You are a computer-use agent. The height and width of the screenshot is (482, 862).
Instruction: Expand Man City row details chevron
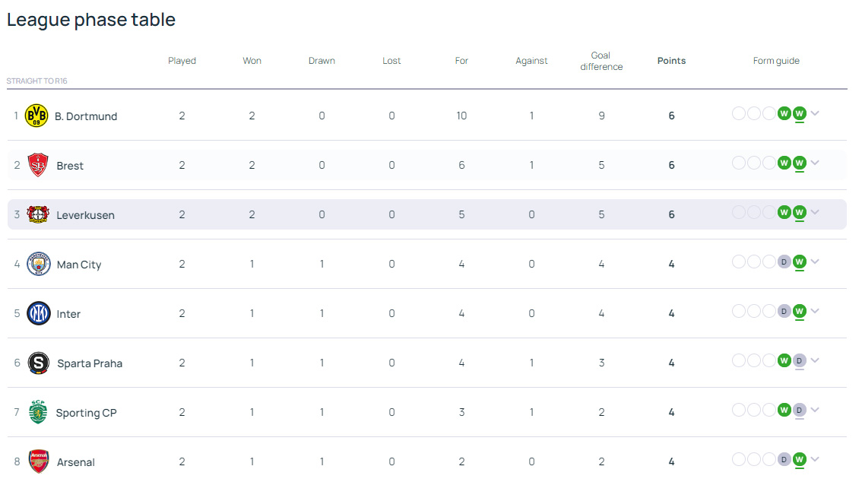pyautogui.click(x=815, y=262)
